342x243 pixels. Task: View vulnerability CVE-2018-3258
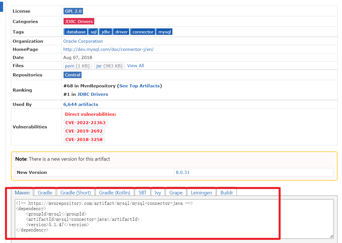tap(84, 139)
